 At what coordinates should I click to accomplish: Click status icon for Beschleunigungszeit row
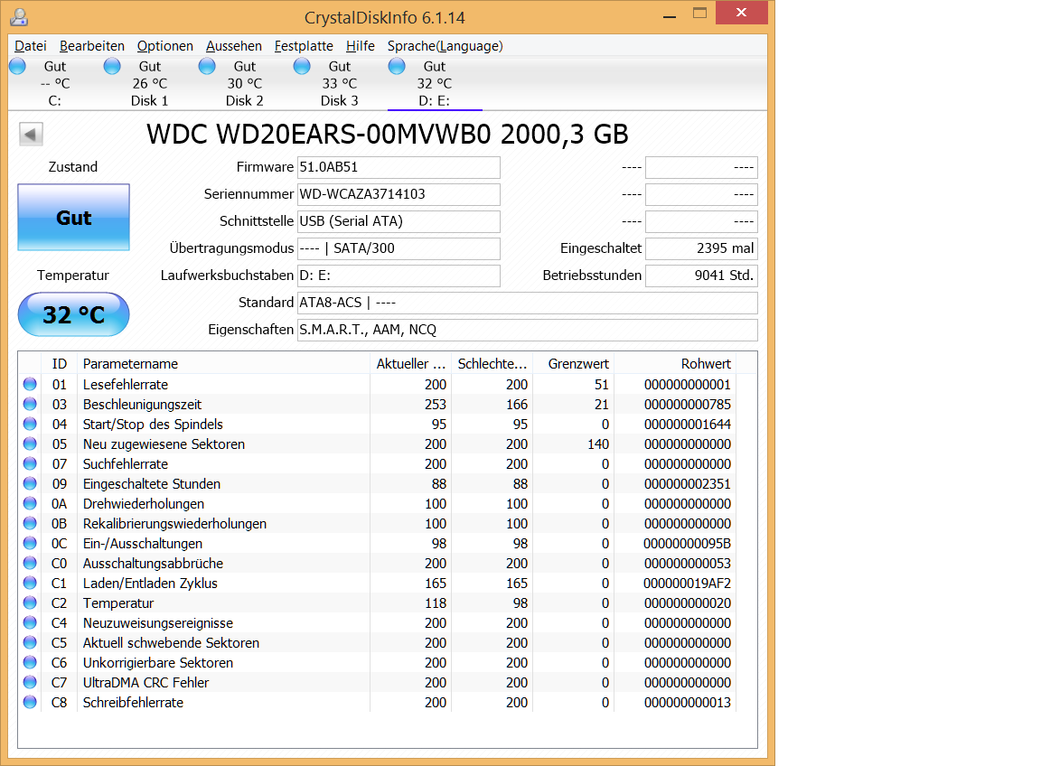pyautogui.click(x=30, y=404)
